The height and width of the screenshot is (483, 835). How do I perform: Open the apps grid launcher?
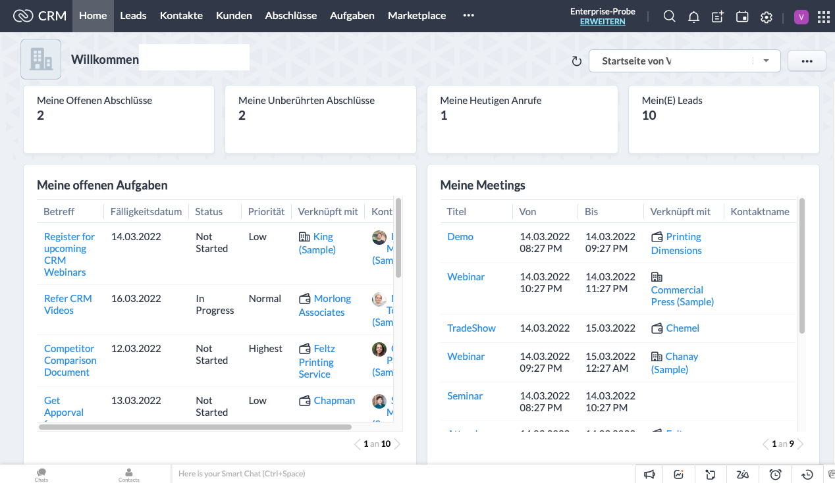822,17
